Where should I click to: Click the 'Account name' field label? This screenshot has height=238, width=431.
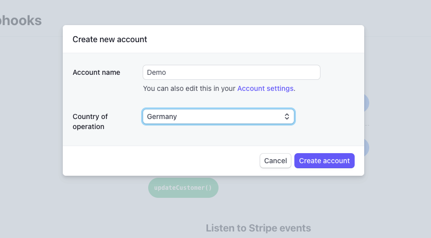96,72
